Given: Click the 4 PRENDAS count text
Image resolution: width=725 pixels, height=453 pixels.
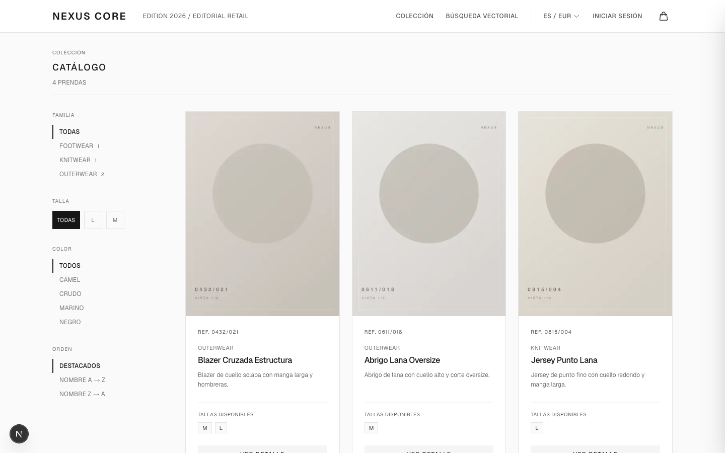Looking at the screenshot, I should coord(69,83).
